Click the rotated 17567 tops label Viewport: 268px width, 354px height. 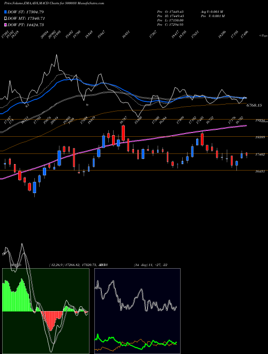click(x=153, y=34)
